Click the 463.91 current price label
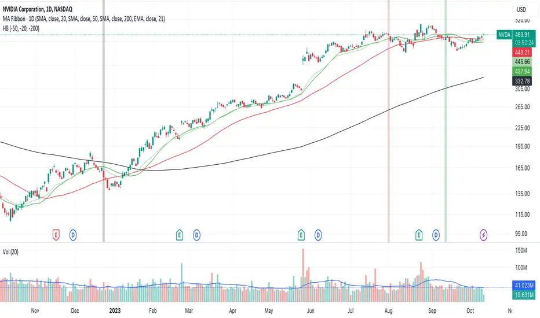Screen dimensions: 540x318 coord(523,35)
